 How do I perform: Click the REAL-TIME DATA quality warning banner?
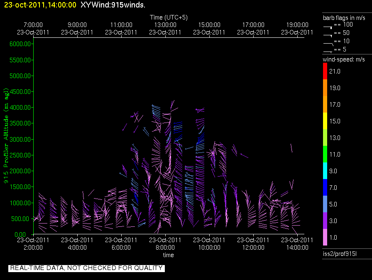pyautogui.click(x=86, y=268)
